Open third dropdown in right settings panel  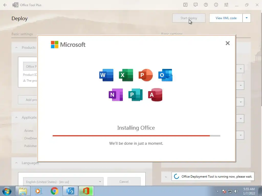click(x=240, y=102)
